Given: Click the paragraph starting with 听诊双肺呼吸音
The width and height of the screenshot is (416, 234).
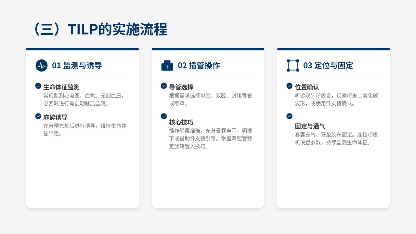Looking at the screenshot, I should pos(336,99).
